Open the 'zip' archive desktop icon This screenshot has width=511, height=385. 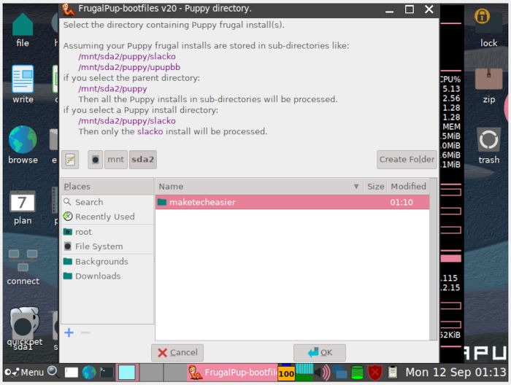click(x=488, y=85)
